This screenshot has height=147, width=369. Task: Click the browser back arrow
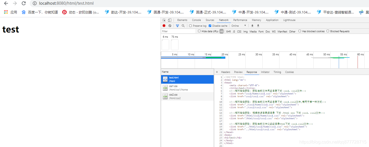tap(6, 3)
